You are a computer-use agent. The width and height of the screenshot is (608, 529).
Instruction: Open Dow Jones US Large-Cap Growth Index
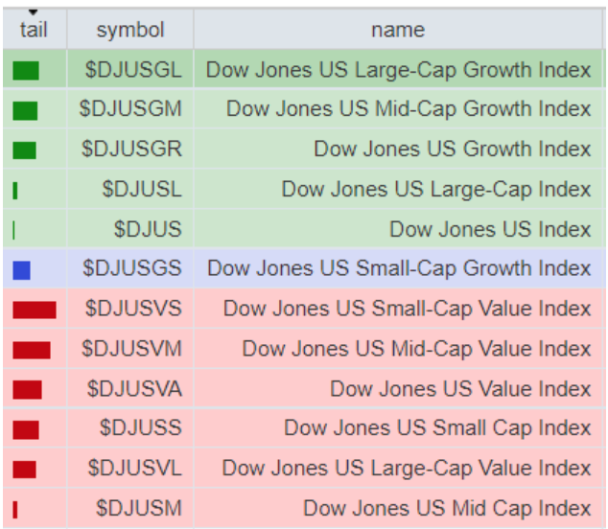(399, 70)
